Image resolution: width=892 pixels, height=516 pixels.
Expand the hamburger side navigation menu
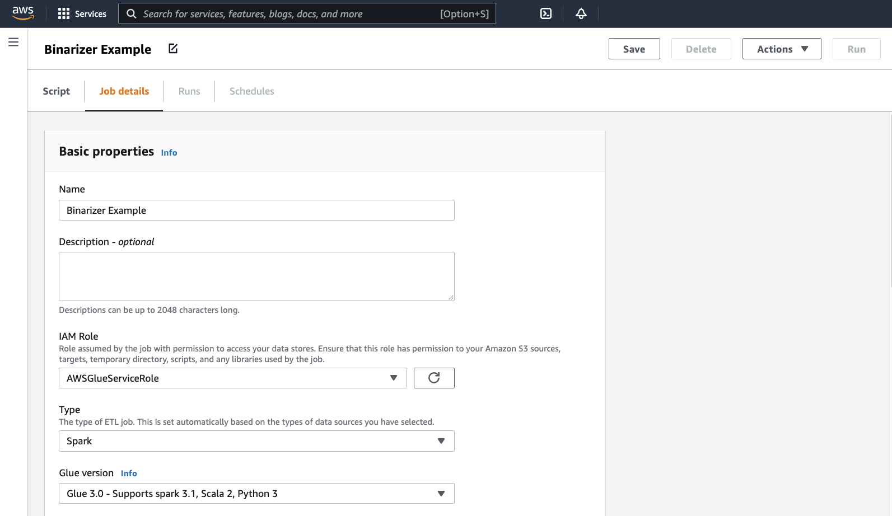click(x=13, y=43)
